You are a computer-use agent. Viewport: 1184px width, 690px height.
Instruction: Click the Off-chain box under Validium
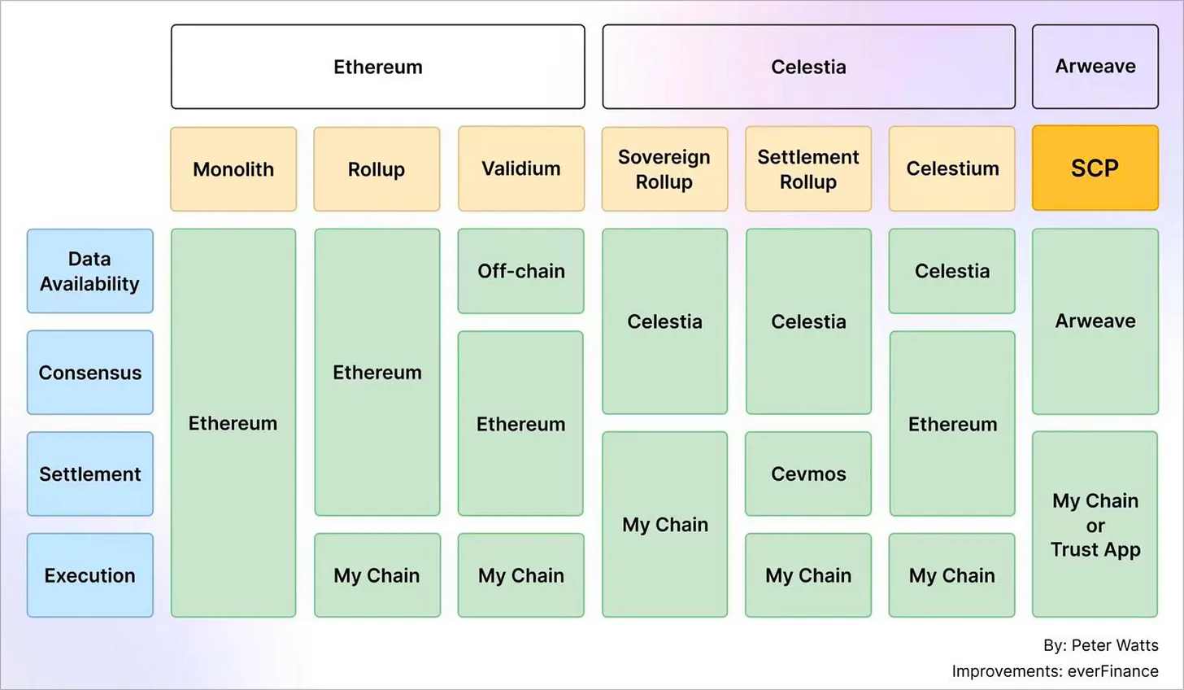(x=521, y=271)
